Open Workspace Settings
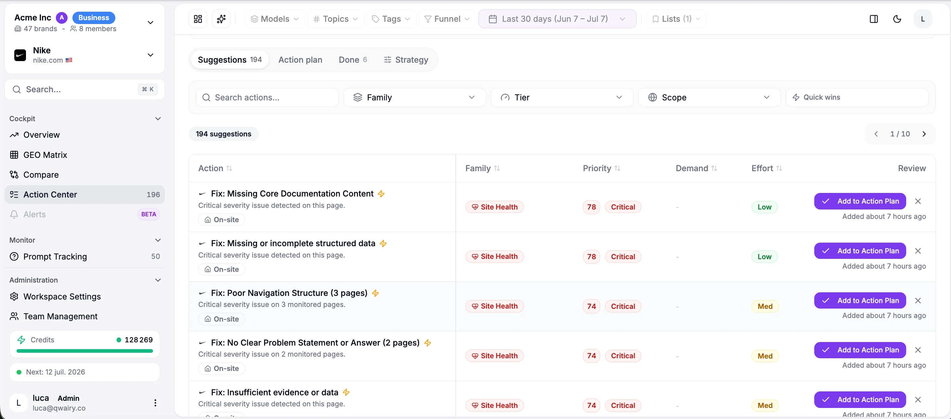This screenshot has height=419, width=951. (x=84, y=297)
